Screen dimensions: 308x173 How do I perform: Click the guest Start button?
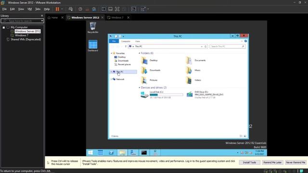pyautogui.click(x=90, y=153)
